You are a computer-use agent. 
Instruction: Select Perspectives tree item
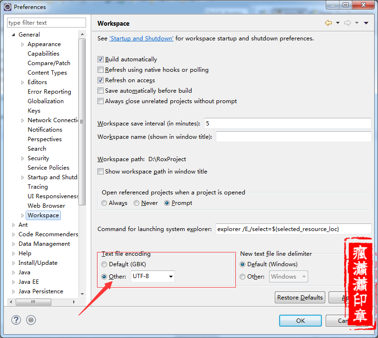coord(45,139)
